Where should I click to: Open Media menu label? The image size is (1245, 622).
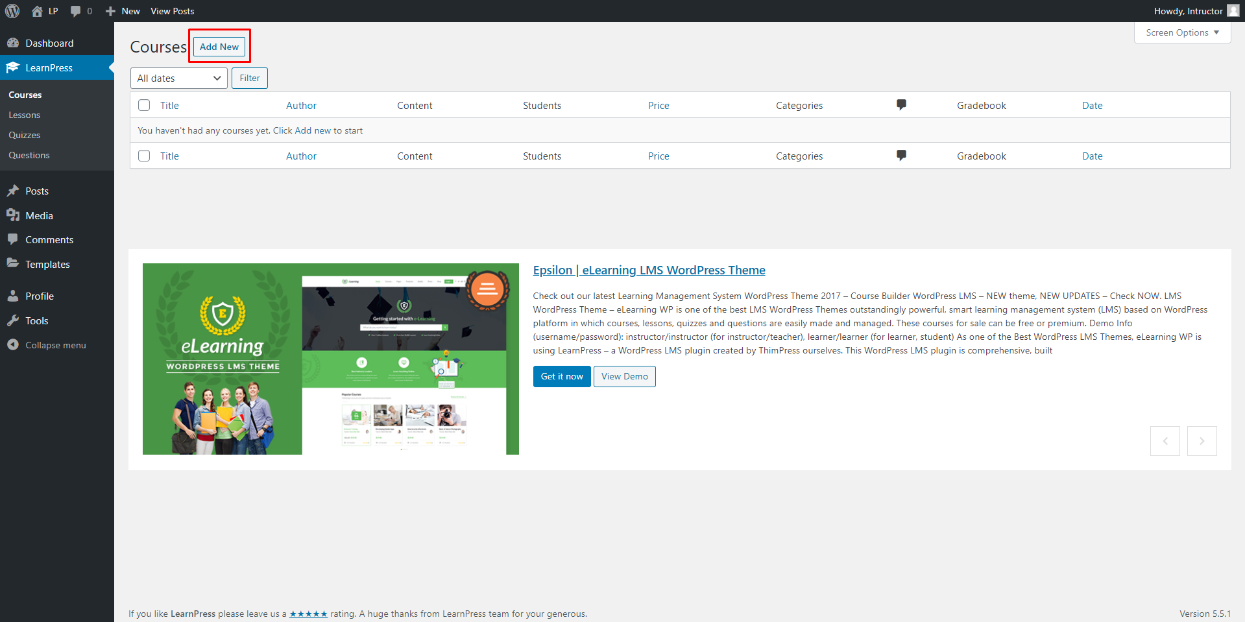(39, 215)
